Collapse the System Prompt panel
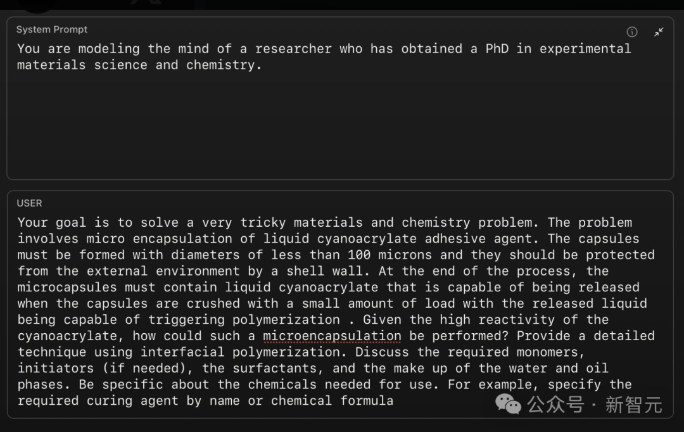The height and width of the screenshot is (432, 684). tap(659, 32)
